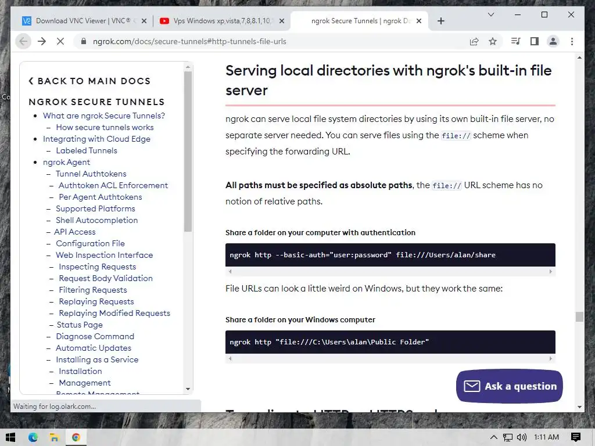Select ngrok Secure Tunnels tab
595x446 pixels.
point(360,21)
